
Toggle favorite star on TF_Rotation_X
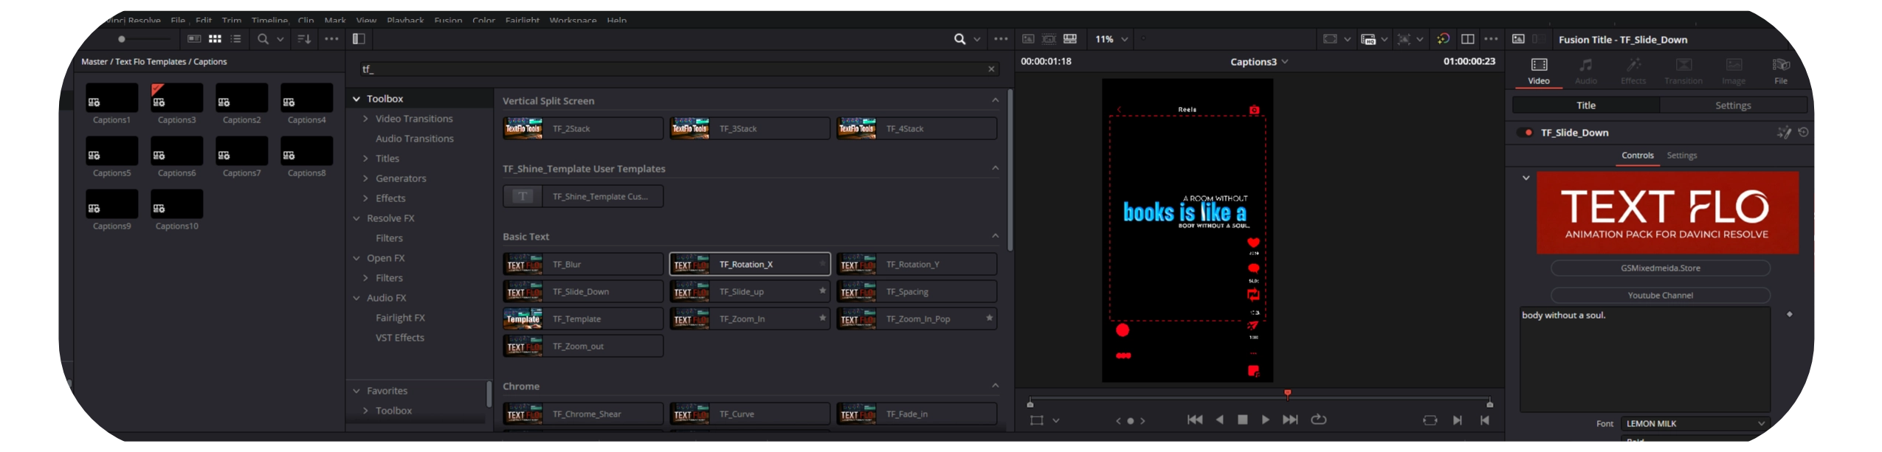822,263
